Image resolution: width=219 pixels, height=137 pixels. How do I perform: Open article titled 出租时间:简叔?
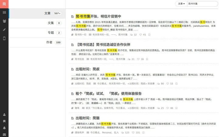88,69
